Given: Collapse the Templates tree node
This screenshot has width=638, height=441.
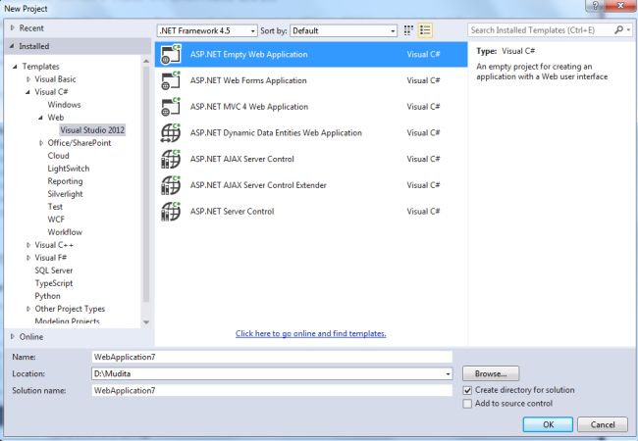Looking at the screenshot, I should coord(15,67).
